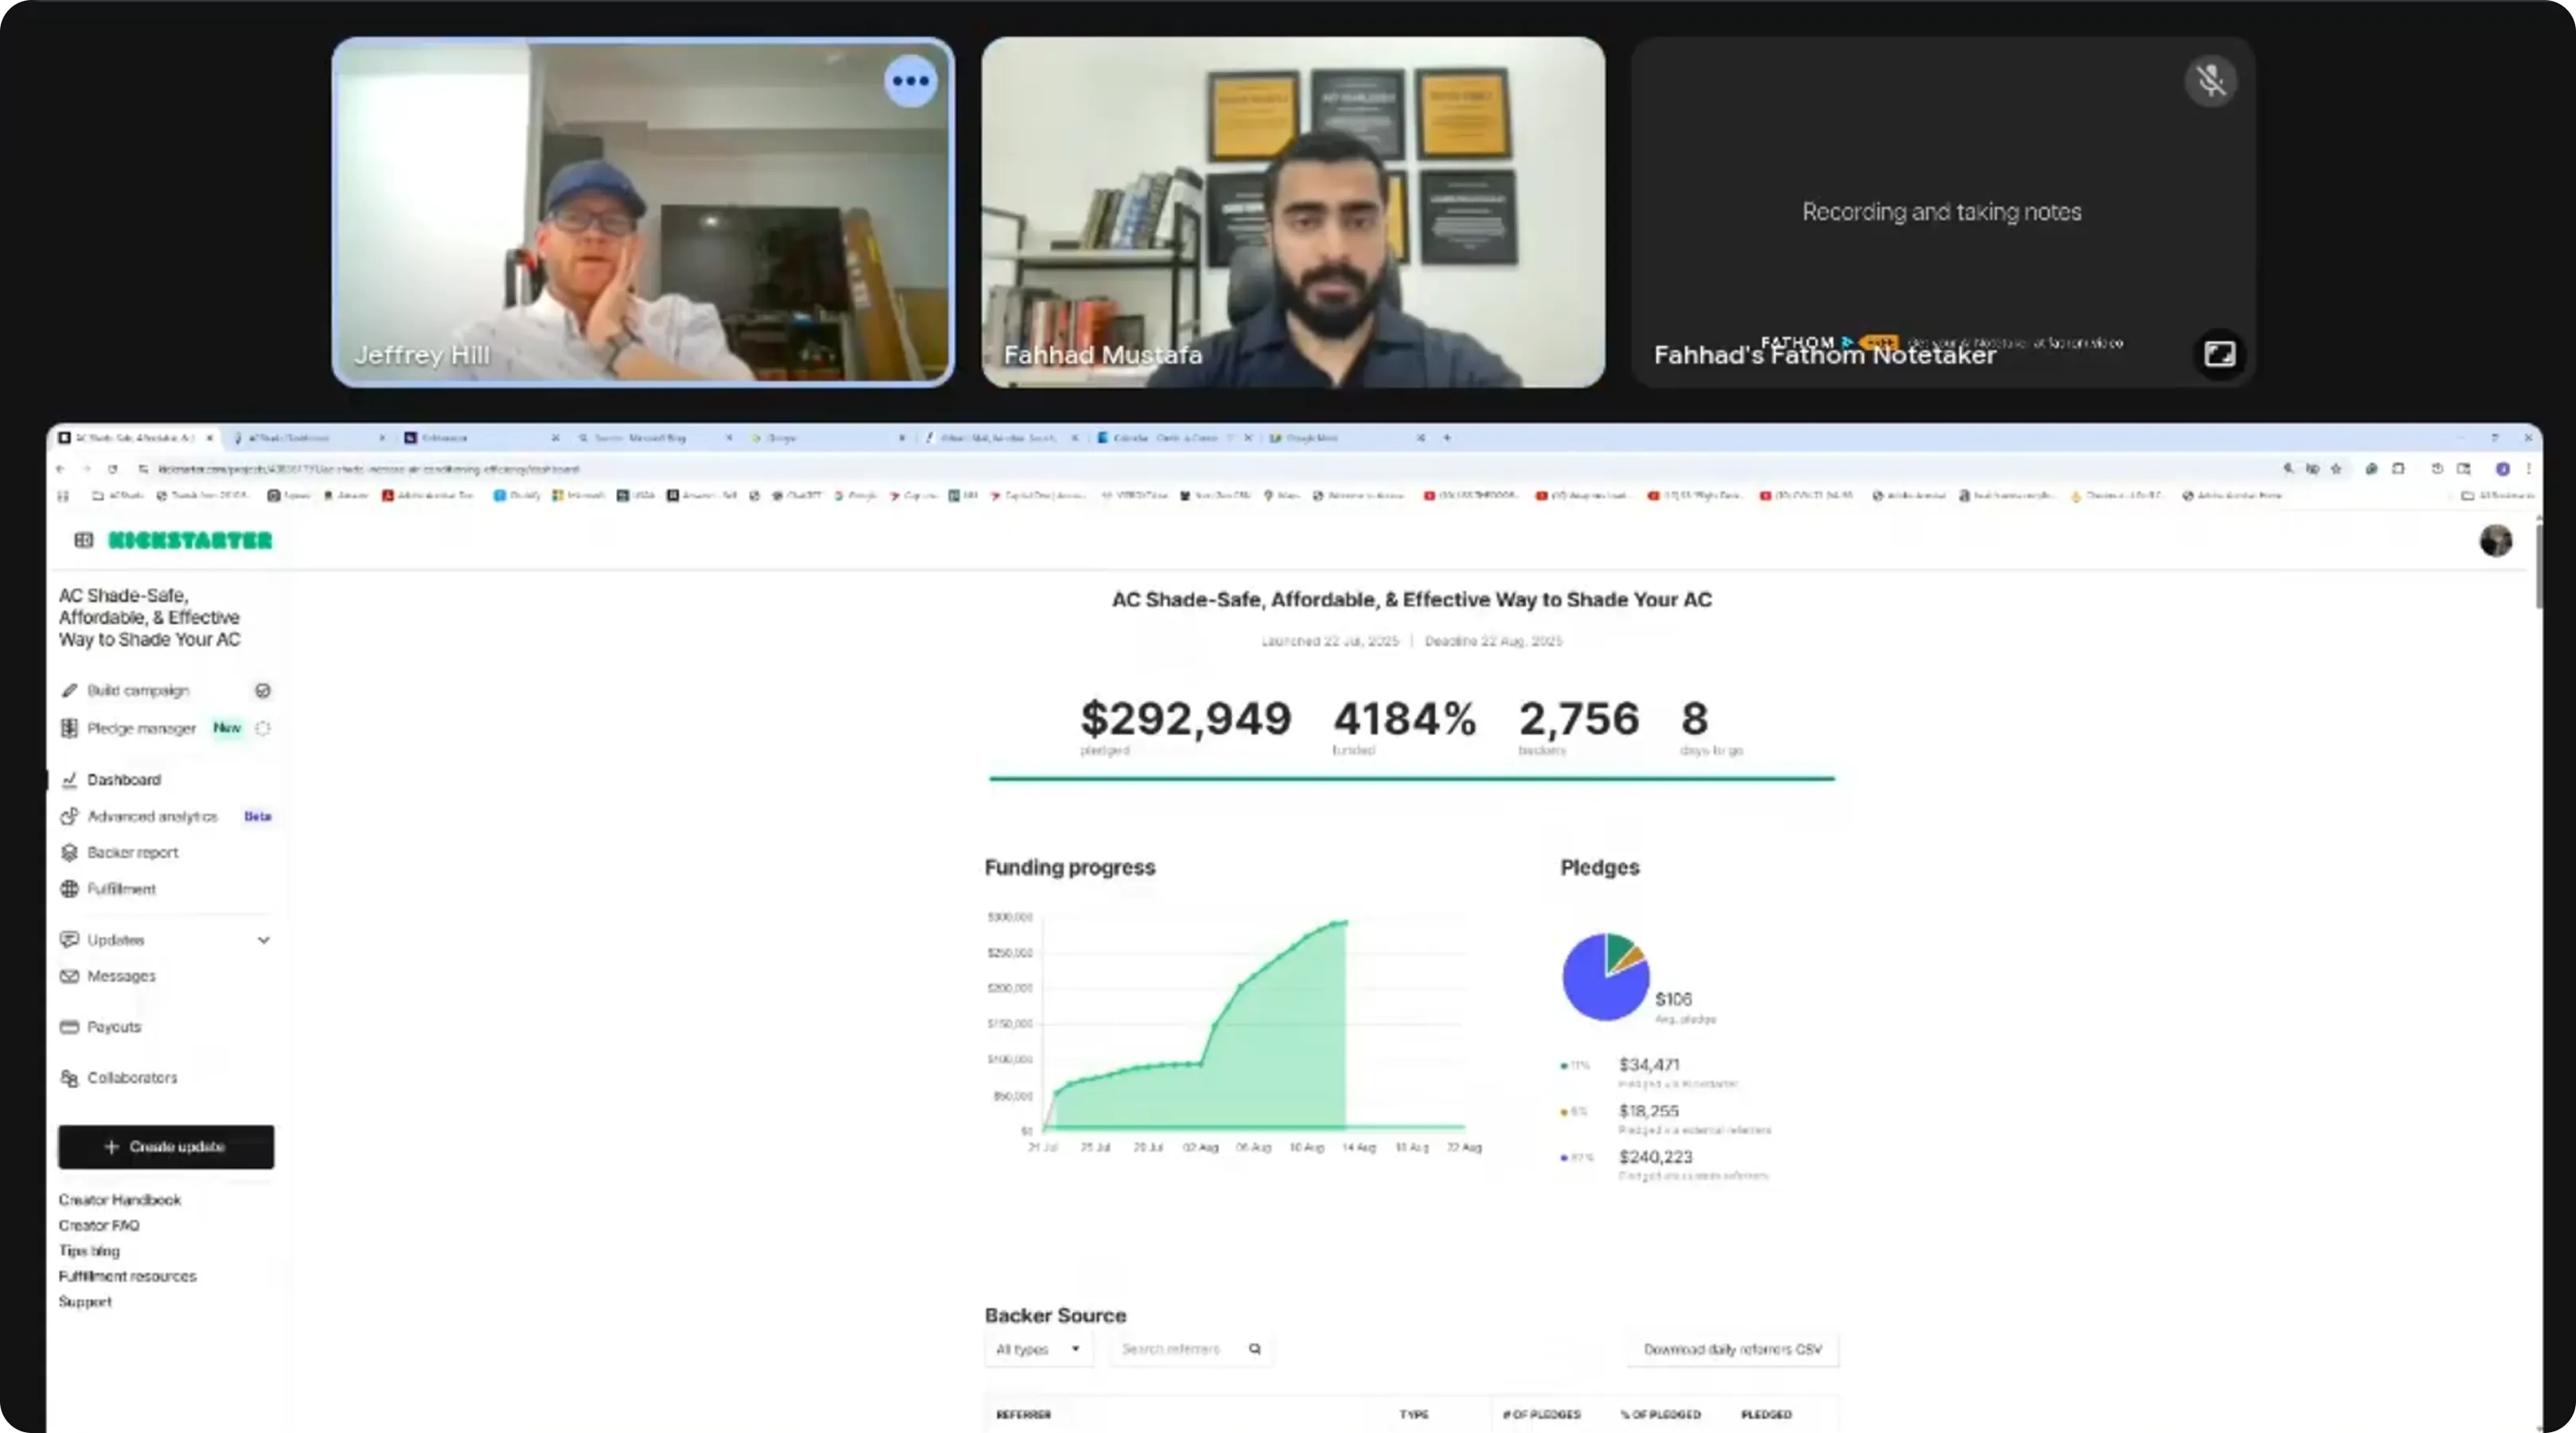This screenshot has height=1433, width=2576.
Task: Click the $292,949 pledged total
Action: tap(1185, 719)
